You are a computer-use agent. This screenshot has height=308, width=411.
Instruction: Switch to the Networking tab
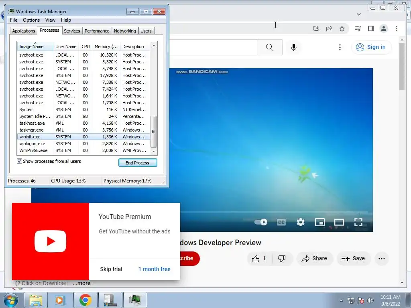pyautogui.click(x=125, y=31)
